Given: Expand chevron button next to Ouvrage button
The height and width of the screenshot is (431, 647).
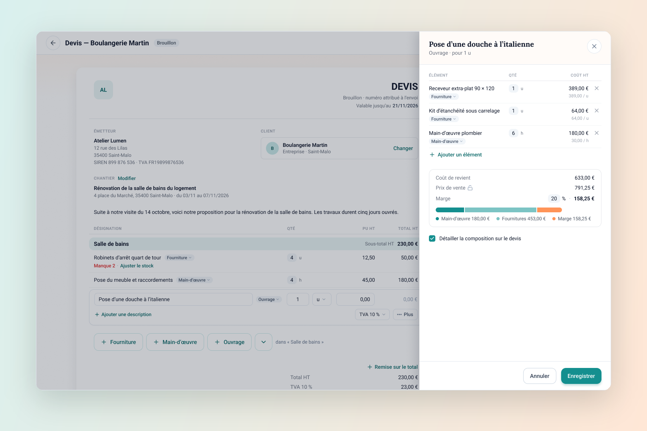Looking at the screenshot, I should (264, 342).
